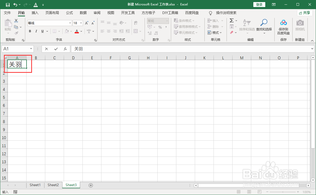Screen dimensions: 316x195
Task: Click the 登录 sign-in button
Action: point(259,5)
